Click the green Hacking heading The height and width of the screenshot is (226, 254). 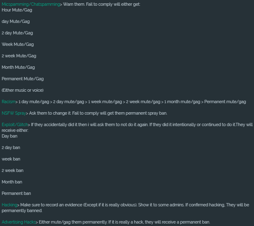9,205
